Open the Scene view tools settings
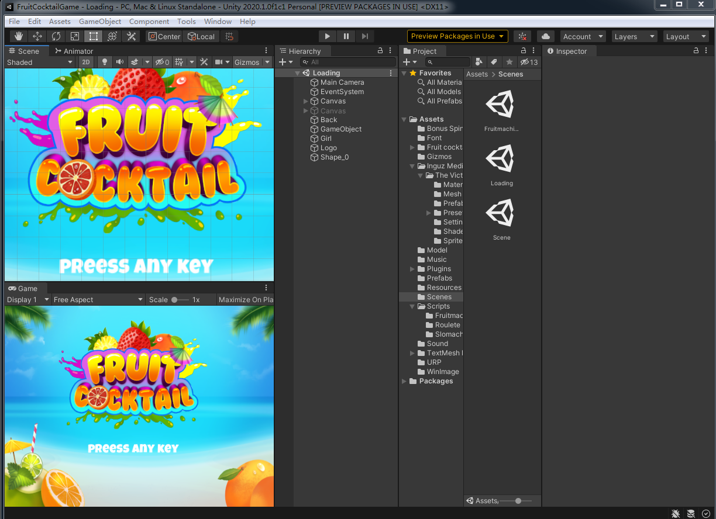The width and height of the screenshot is (716, 519). coord(204,62)
